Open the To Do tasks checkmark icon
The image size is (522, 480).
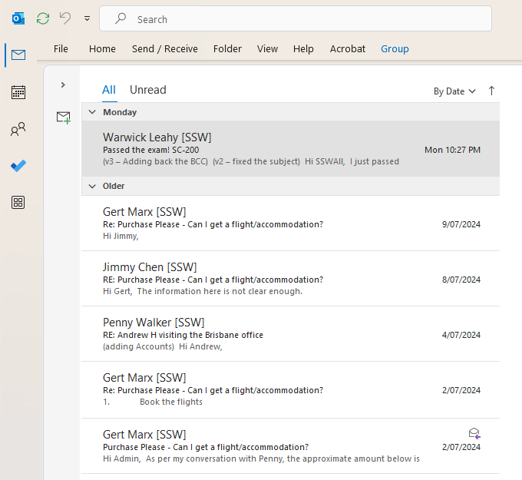click(18, 166)
